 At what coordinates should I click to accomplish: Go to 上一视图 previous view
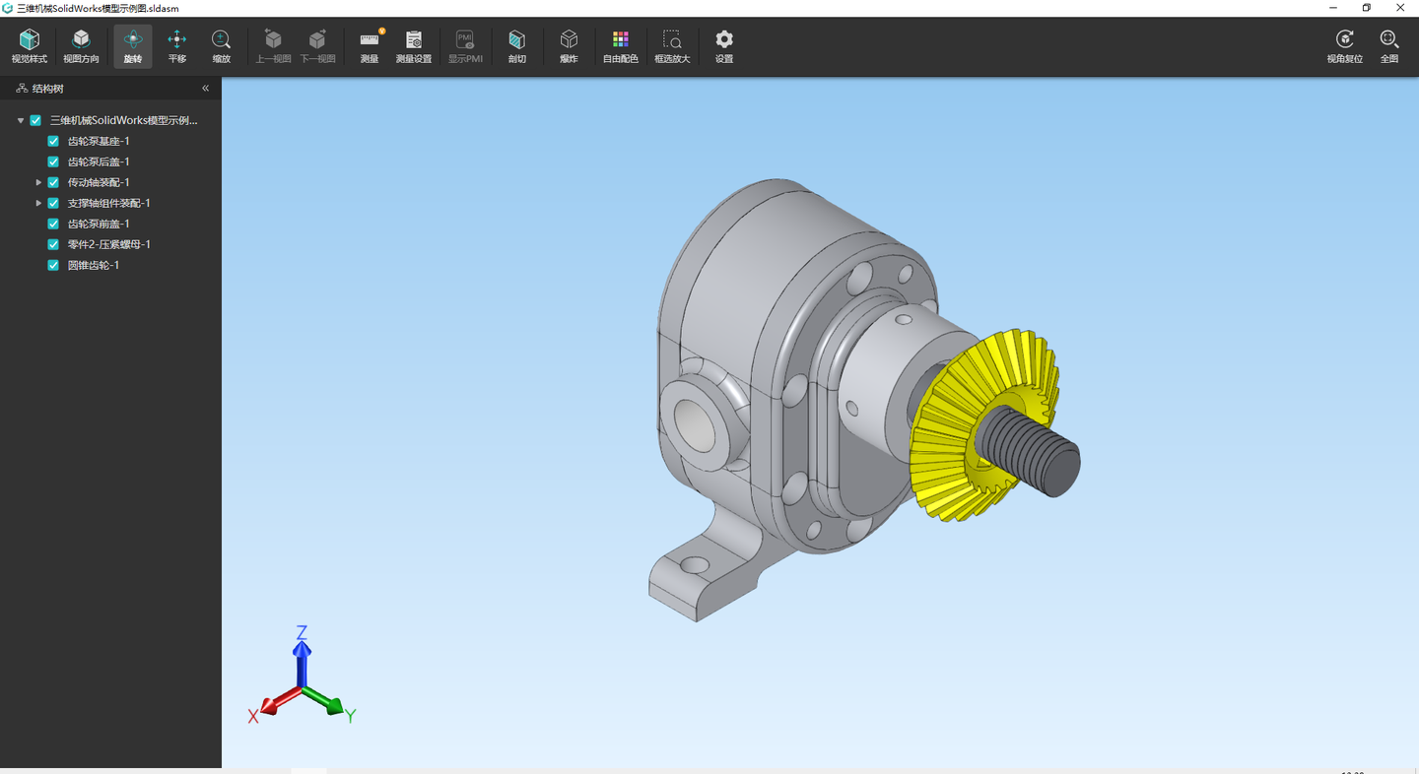pos(273,46)
